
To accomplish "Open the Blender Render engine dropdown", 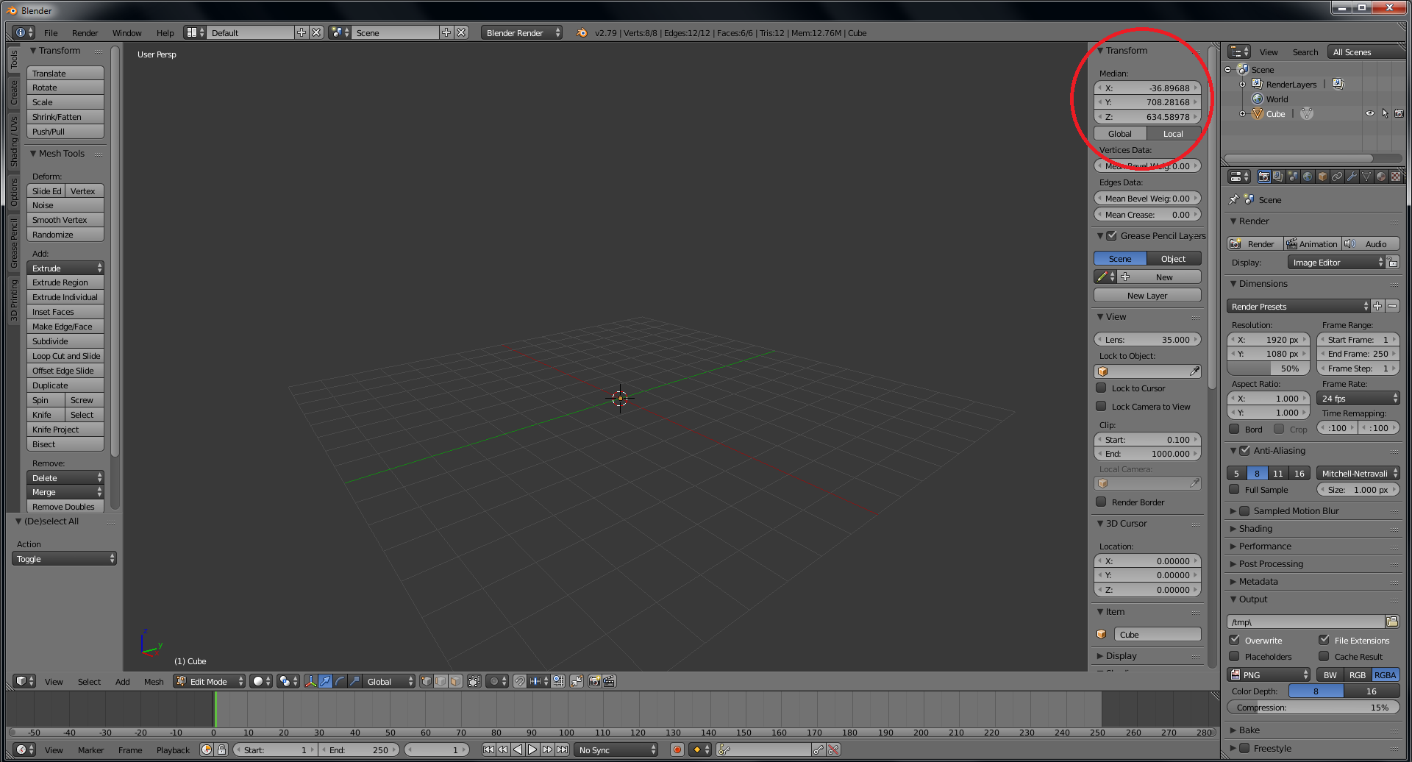I will (521, 32).
